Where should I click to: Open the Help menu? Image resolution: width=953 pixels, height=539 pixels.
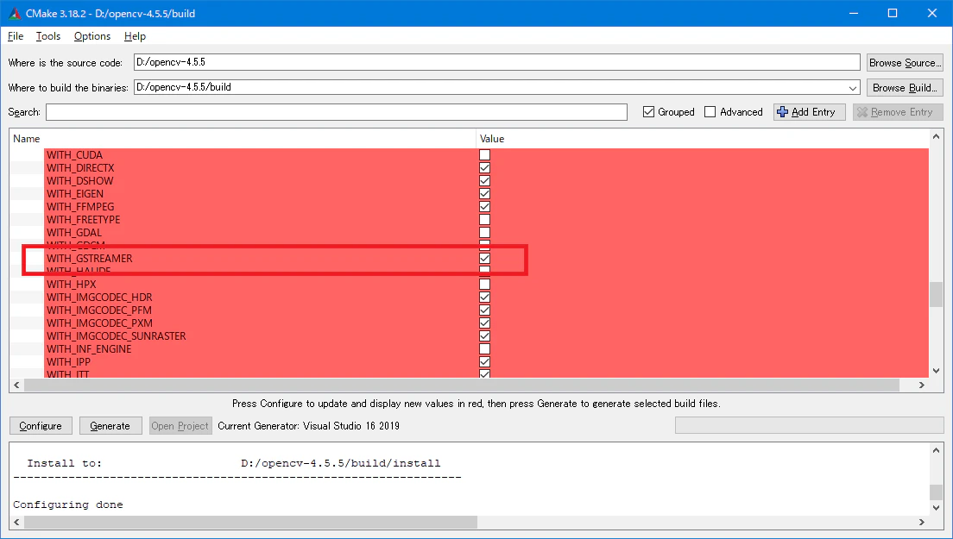point(135,36)
